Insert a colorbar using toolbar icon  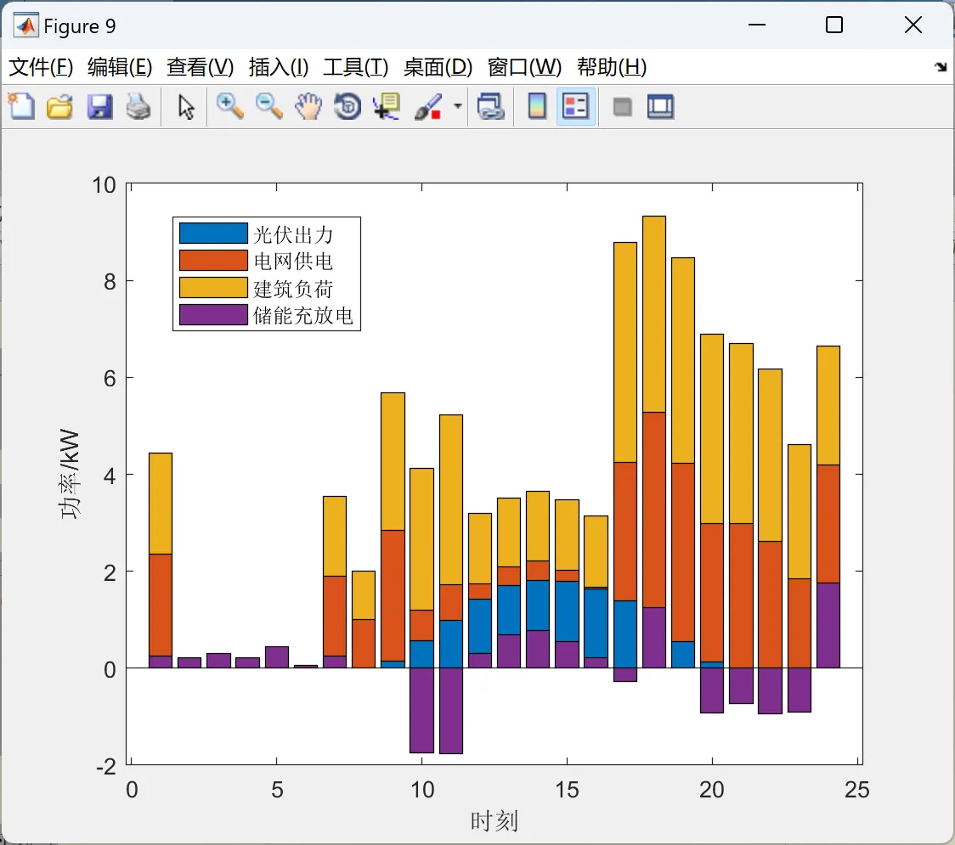tap(537, 106)
